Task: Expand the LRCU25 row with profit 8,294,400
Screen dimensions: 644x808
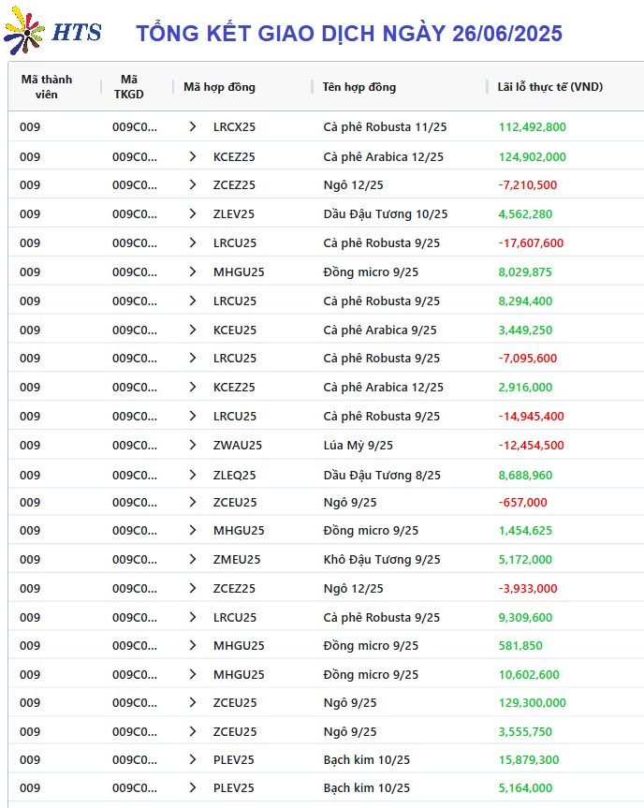Action: coord(193,301)
